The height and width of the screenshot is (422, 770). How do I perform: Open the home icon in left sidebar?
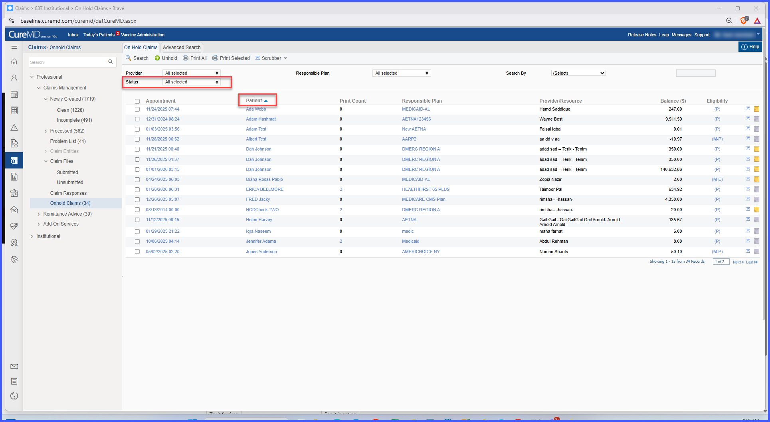pos(14,61)
